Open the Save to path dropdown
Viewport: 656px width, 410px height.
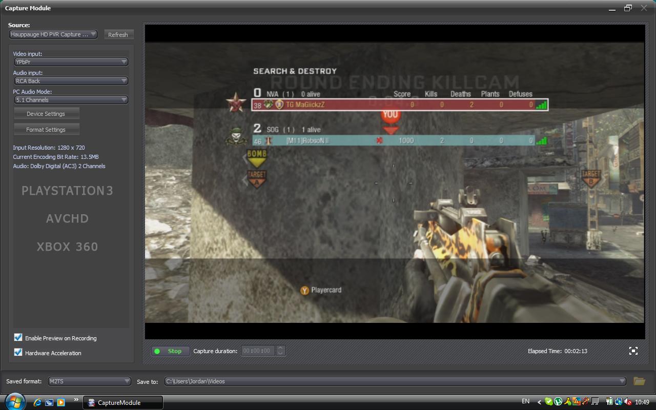click(395, 381)
